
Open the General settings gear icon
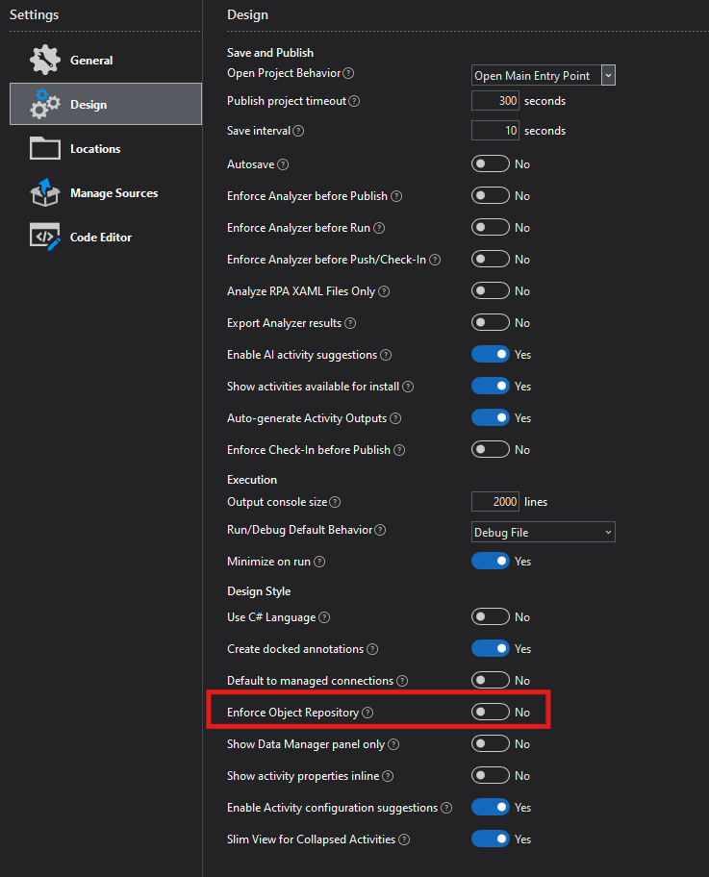[x=44, y=60]
